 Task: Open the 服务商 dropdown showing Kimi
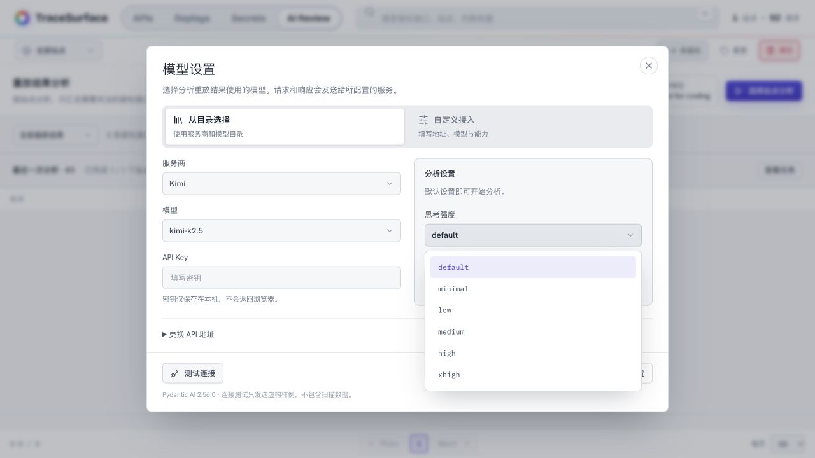click(x=281, y=184)
